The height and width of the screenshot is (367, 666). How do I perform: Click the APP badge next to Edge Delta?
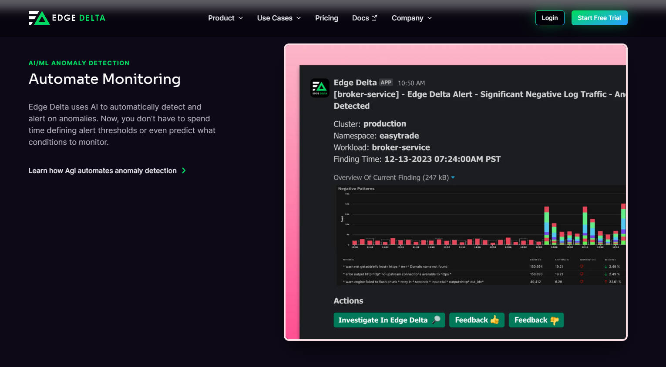click(x=386, y=83)
